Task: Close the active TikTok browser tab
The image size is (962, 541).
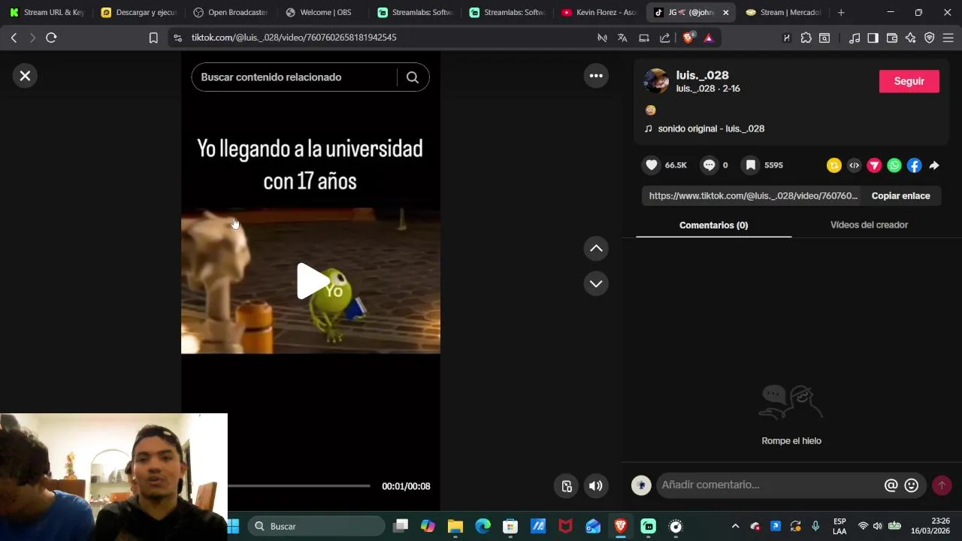Action: (x=725, y=12)
